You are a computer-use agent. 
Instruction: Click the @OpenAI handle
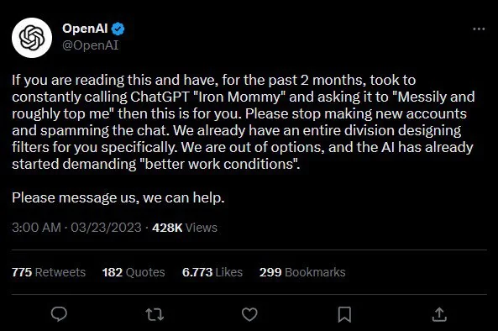pyautogui.click(x=91, y=45)
